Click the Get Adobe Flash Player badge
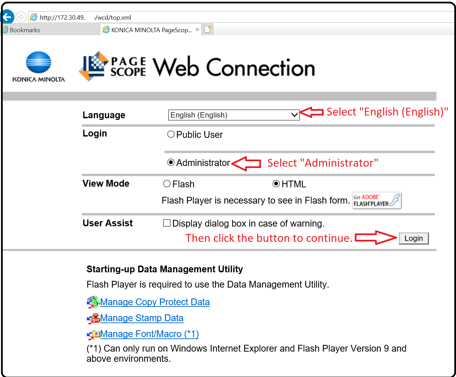Screen dimensions: 456x377 [x=377, y=201]
